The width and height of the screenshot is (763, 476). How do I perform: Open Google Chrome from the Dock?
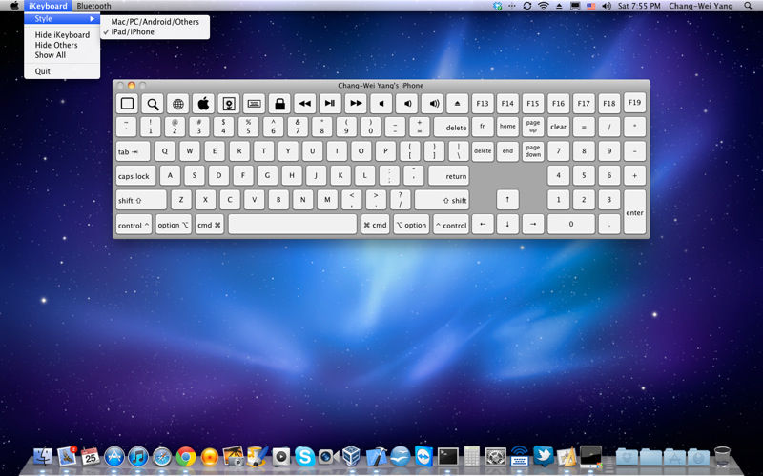(x=186, y=457)
